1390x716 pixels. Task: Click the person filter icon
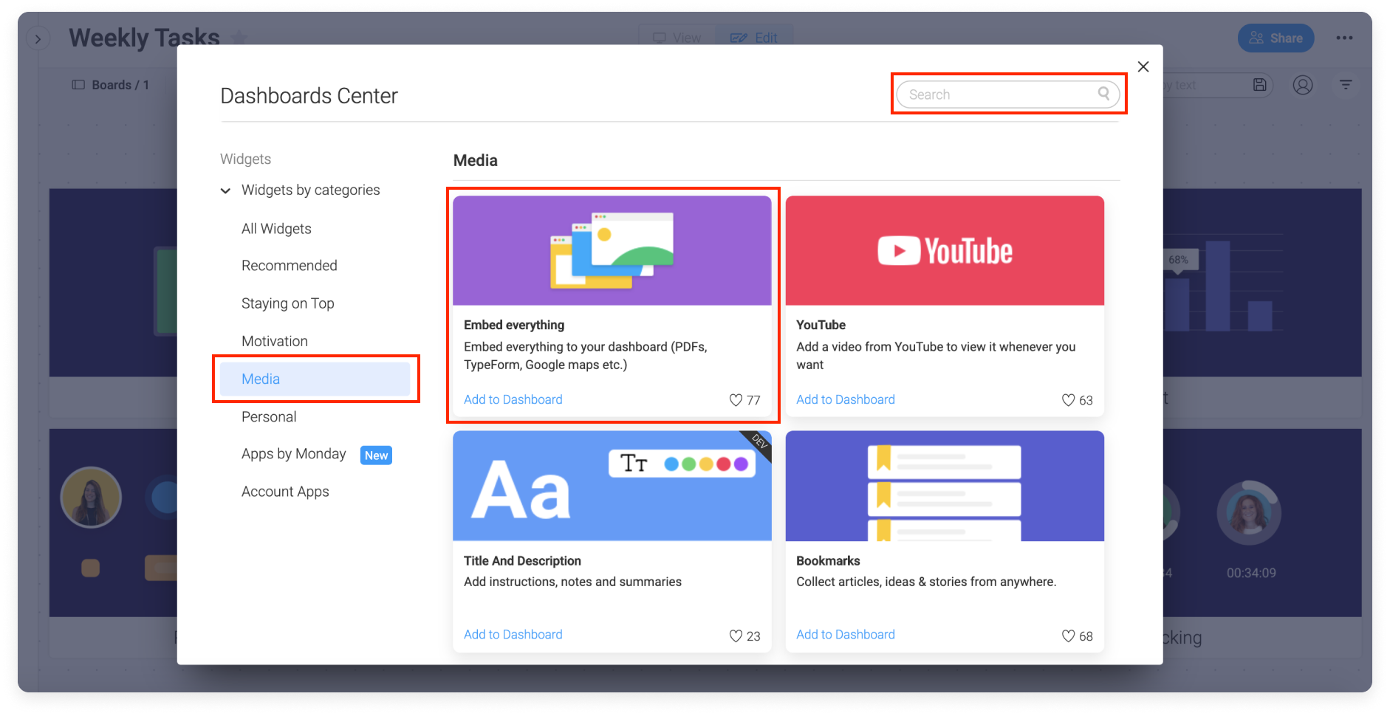pyautogui.click(x=1303, y=85)
